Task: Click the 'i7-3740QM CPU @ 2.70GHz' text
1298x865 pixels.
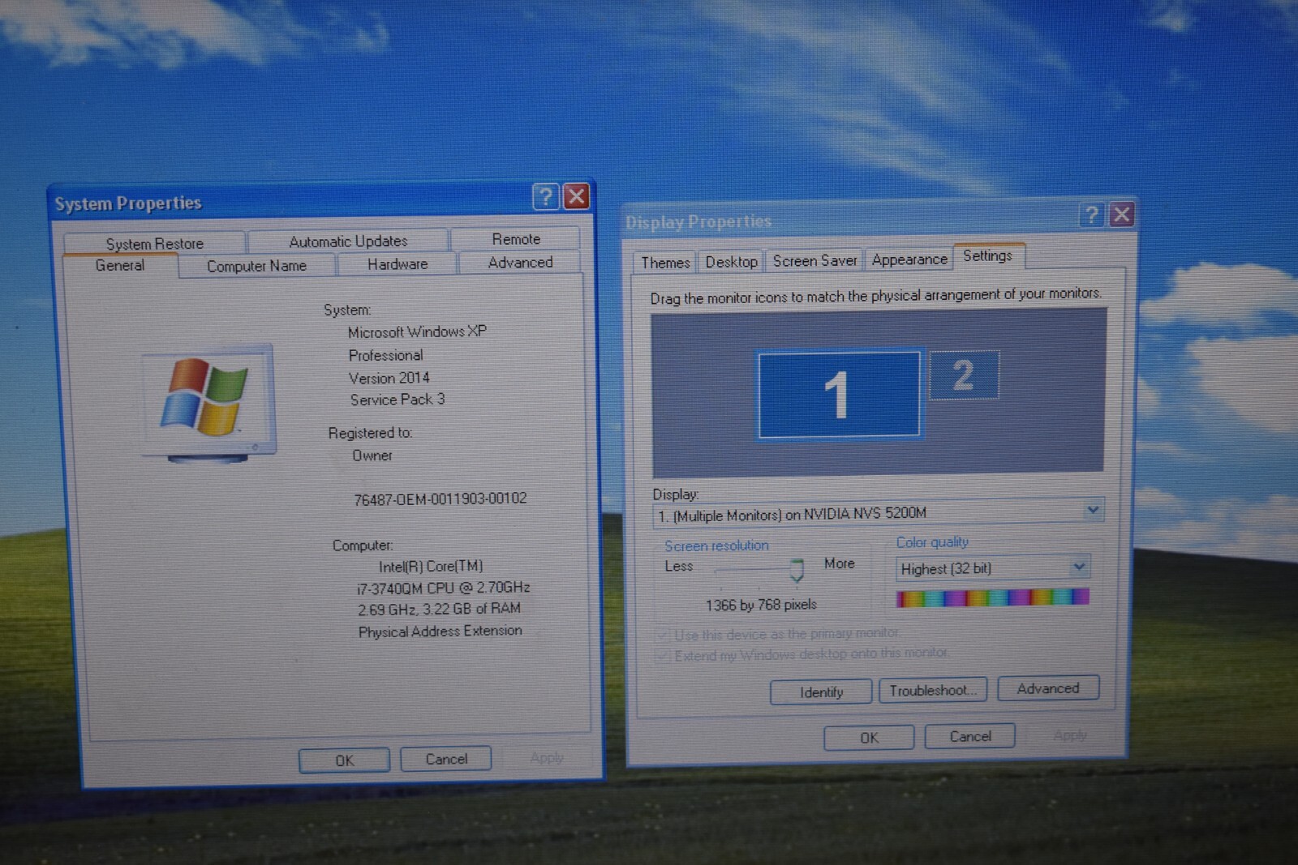Action: 443,588
